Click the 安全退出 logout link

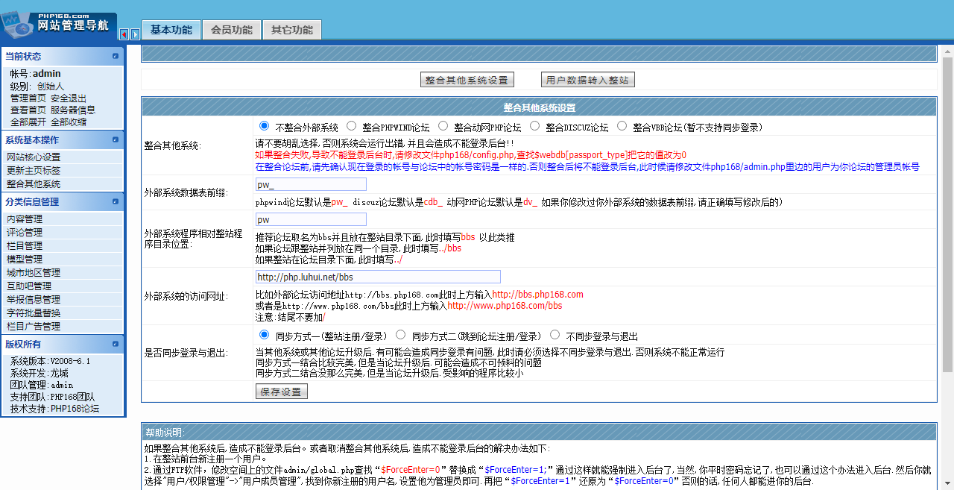tap(69, 98)
